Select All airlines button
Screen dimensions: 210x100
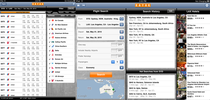(67, 16)
